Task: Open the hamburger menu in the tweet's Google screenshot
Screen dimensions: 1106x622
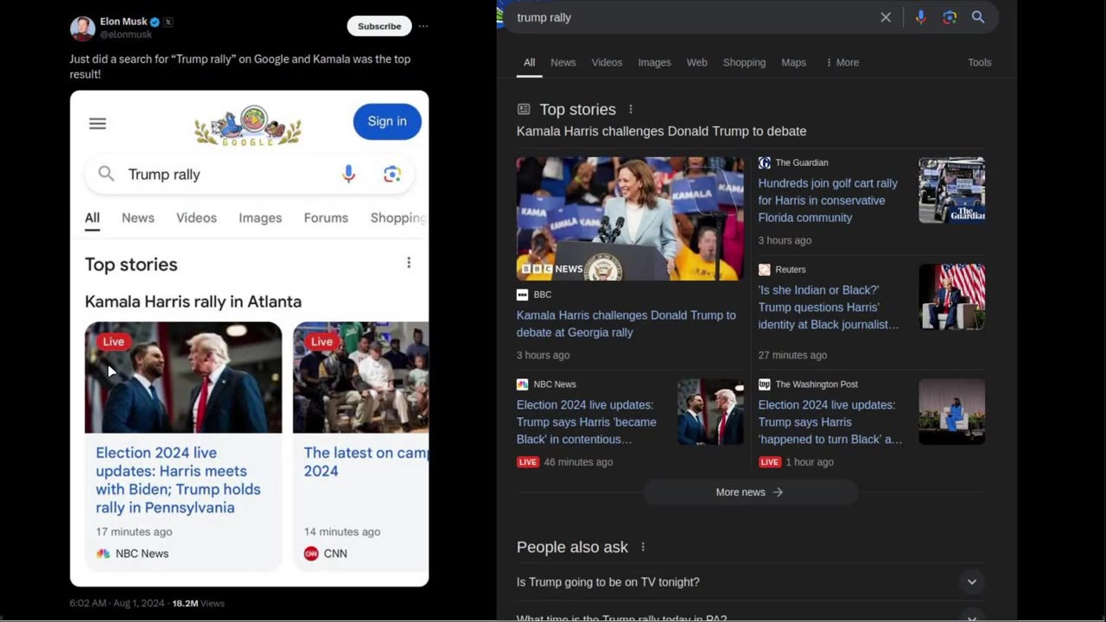Action: tap(98, 124)
